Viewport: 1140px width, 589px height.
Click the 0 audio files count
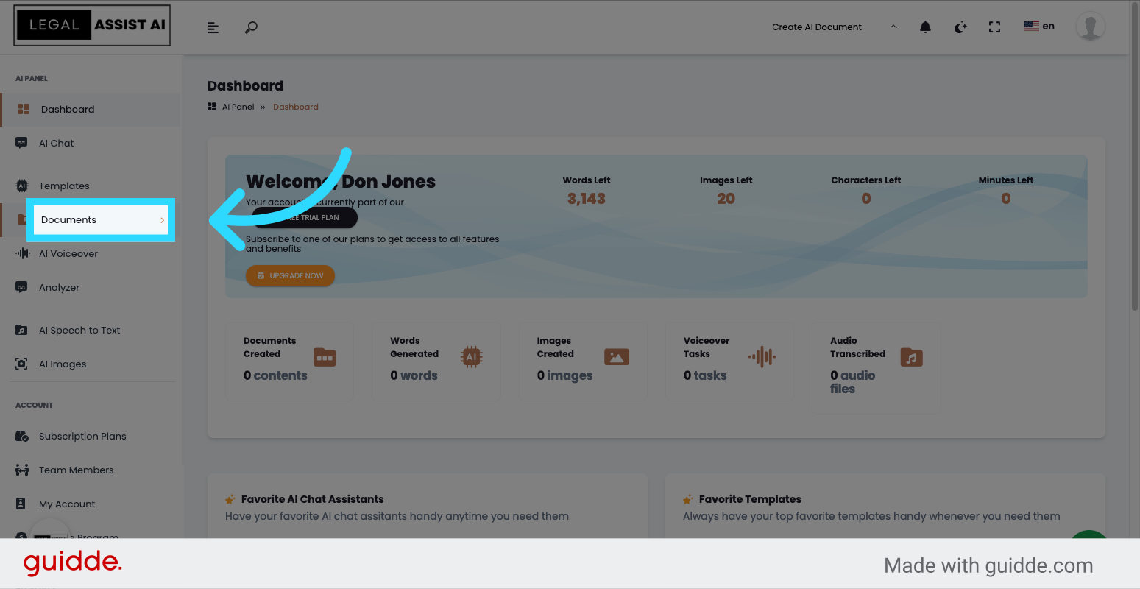pyautogui.click(x=853, y=382)
